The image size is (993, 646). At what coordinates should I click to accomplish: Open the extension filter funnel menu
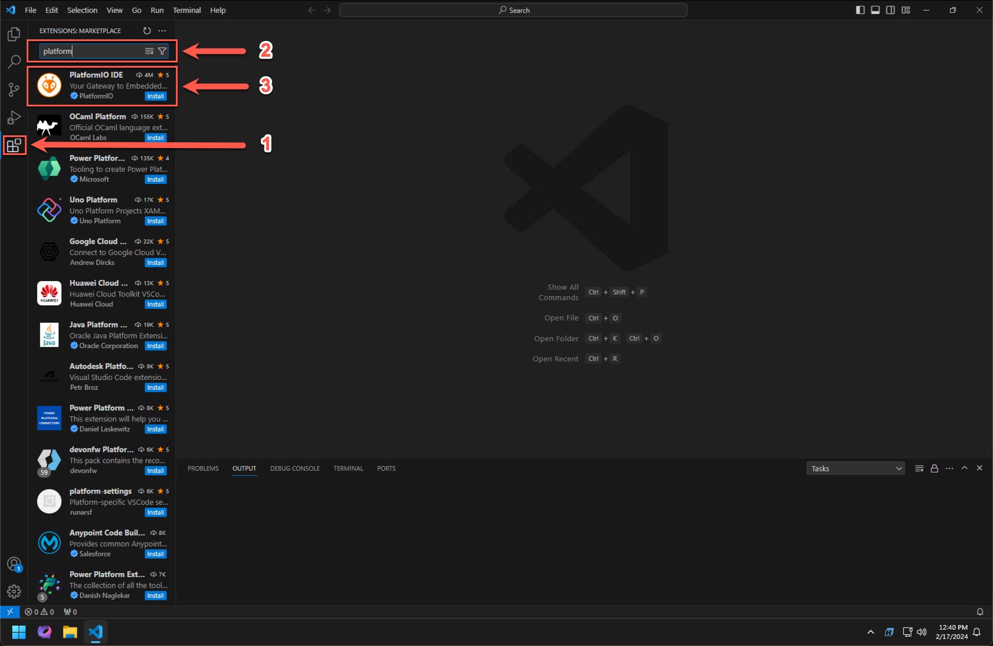(162, 51)
